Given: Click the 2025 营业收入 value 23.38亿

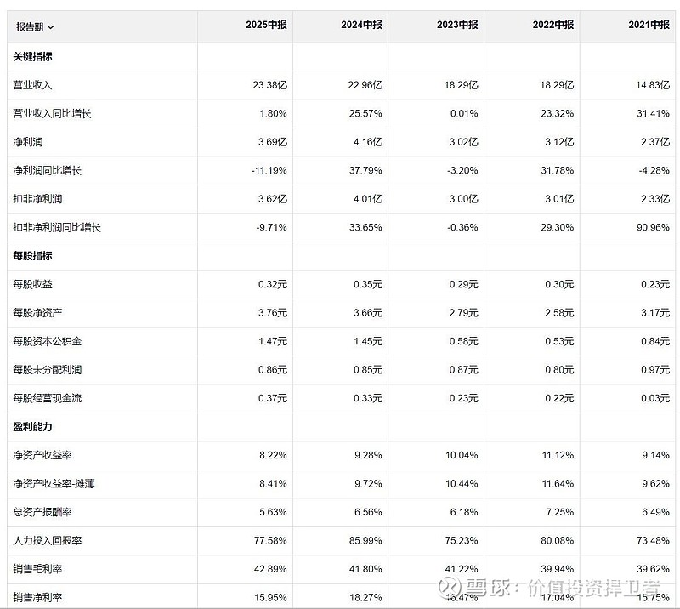Looking at the screenshot, I should point(269,86).
